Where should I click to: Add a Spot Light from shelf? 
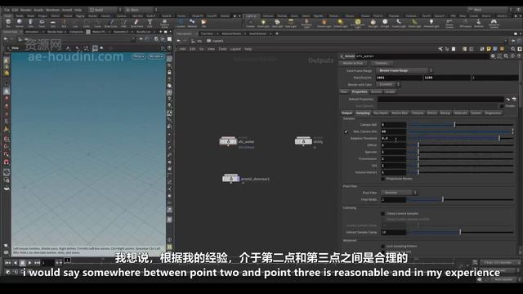coord(277,23)
